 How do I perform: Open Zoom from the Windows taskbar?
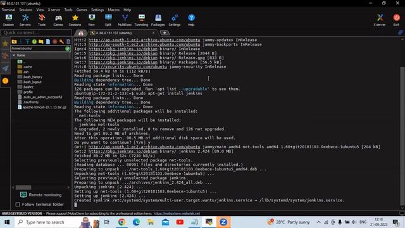(223, 222)
